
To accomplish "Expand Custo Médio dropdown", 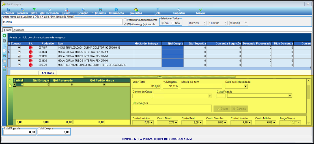I will 274,123.
